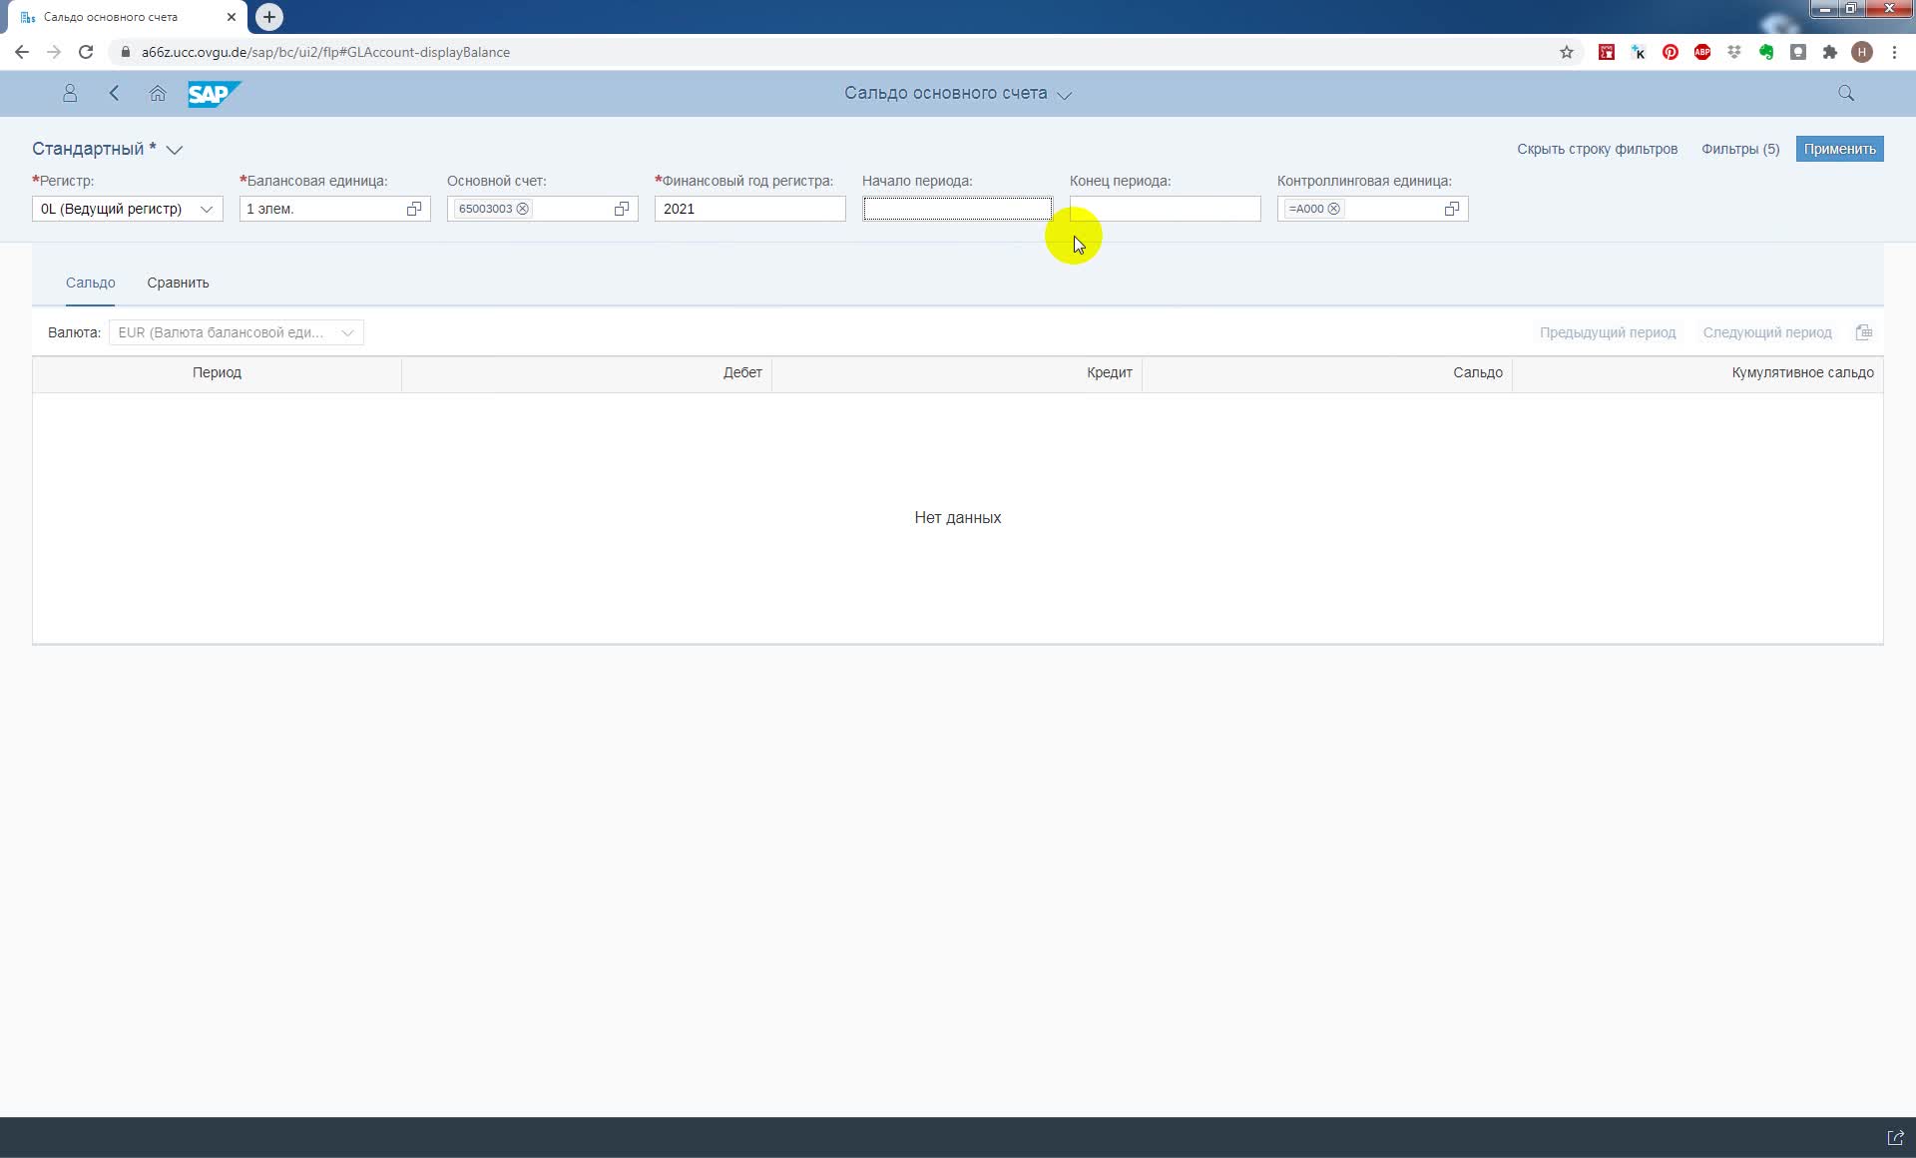
Task: Click the Финансовый год регистра field
Action: pos(749,209)
